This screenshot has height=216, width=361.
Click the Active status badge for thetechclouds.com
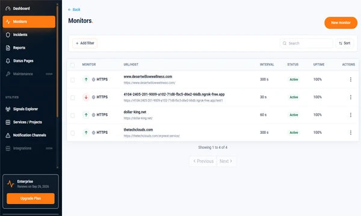294,133
